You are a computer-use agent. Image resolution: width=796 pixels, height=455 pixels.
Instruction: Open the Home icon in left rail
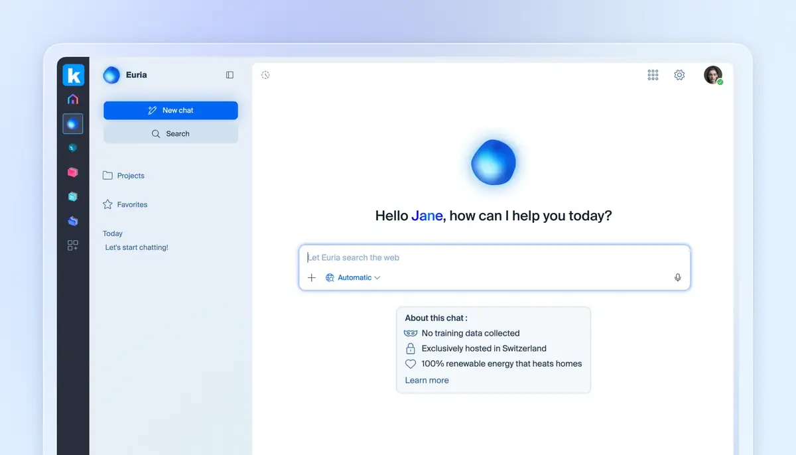point(73,99)
